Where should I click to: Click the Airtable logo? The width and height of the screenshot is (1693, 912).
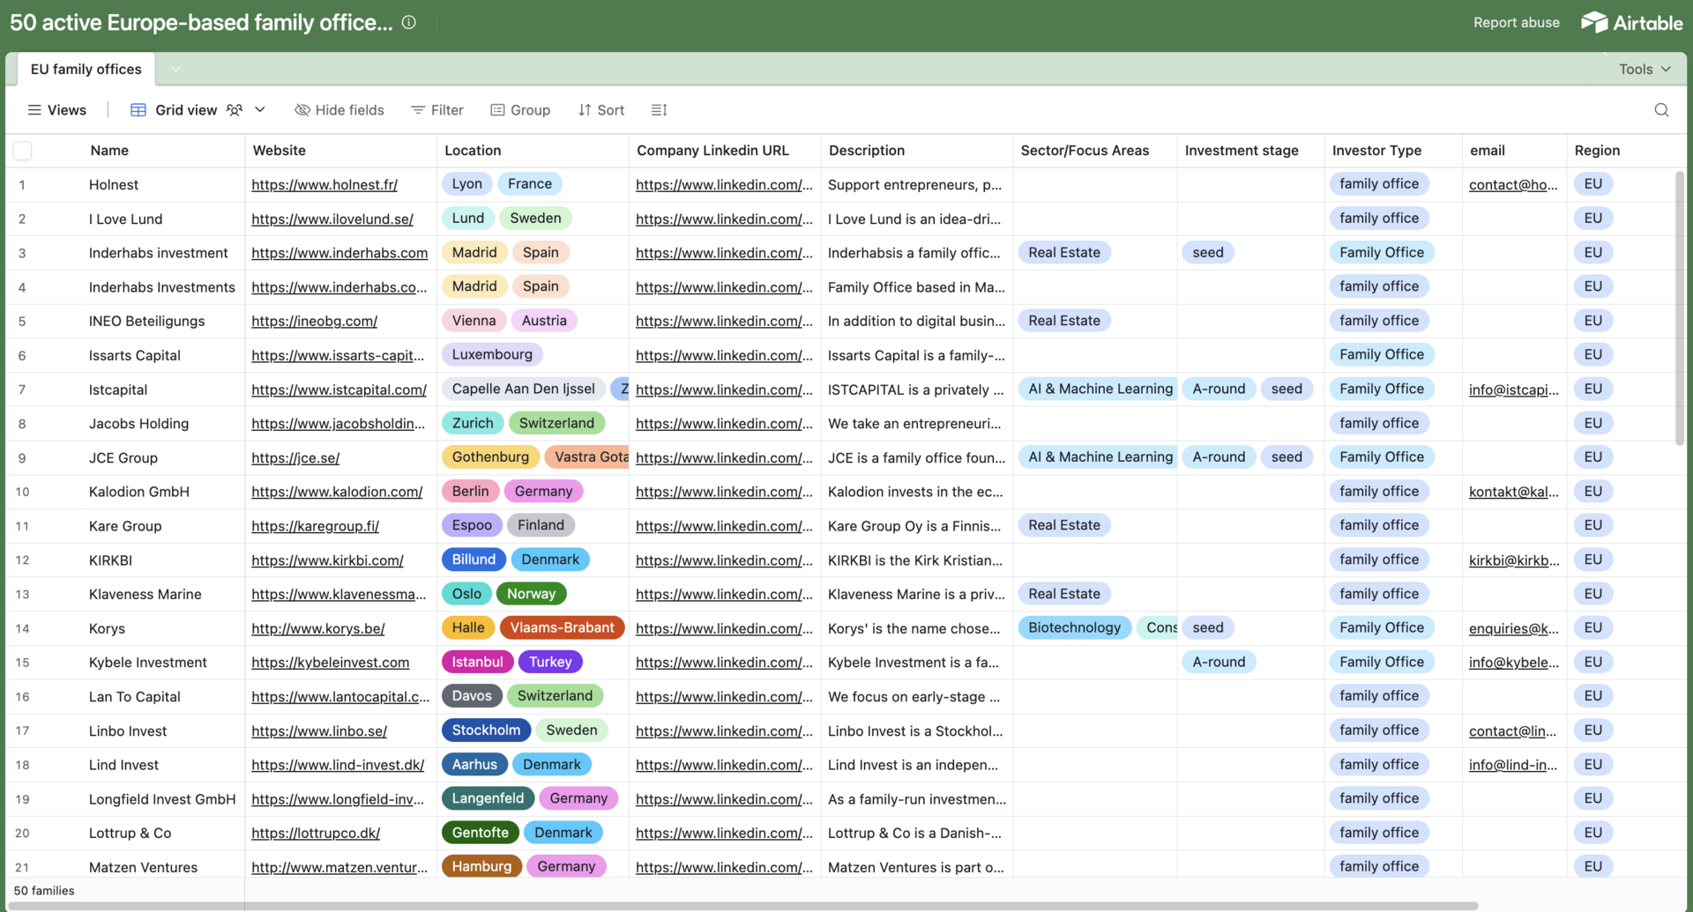click(1631, 23)
